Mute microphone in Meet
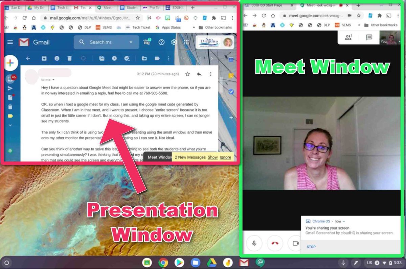The image size is (406, 269). [x=254, y=243]
